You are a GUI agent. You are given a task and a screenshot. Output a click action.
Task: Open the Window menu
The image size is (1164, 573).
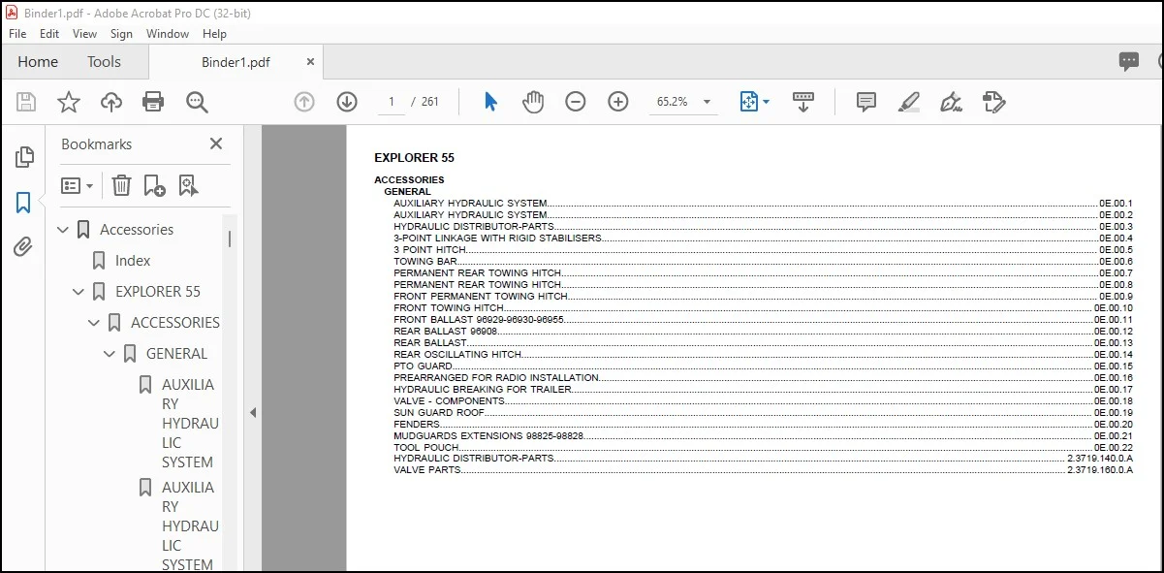[x=168, y=34]
